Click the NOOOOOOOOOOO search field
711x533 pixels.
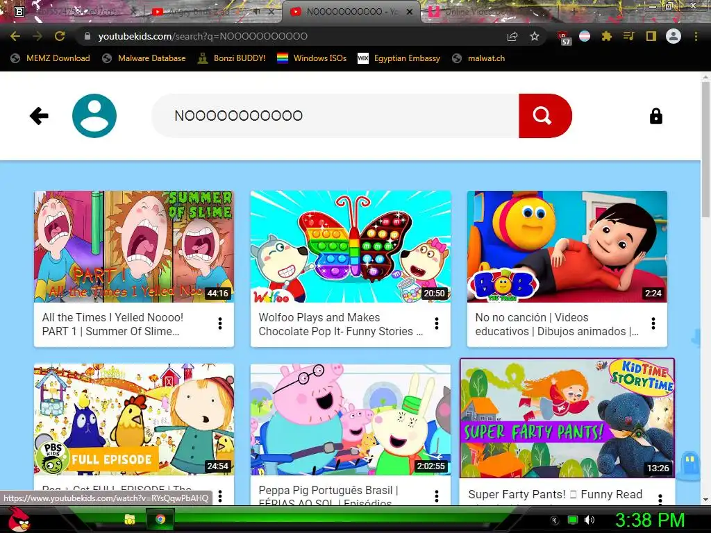tap(335, 116)
